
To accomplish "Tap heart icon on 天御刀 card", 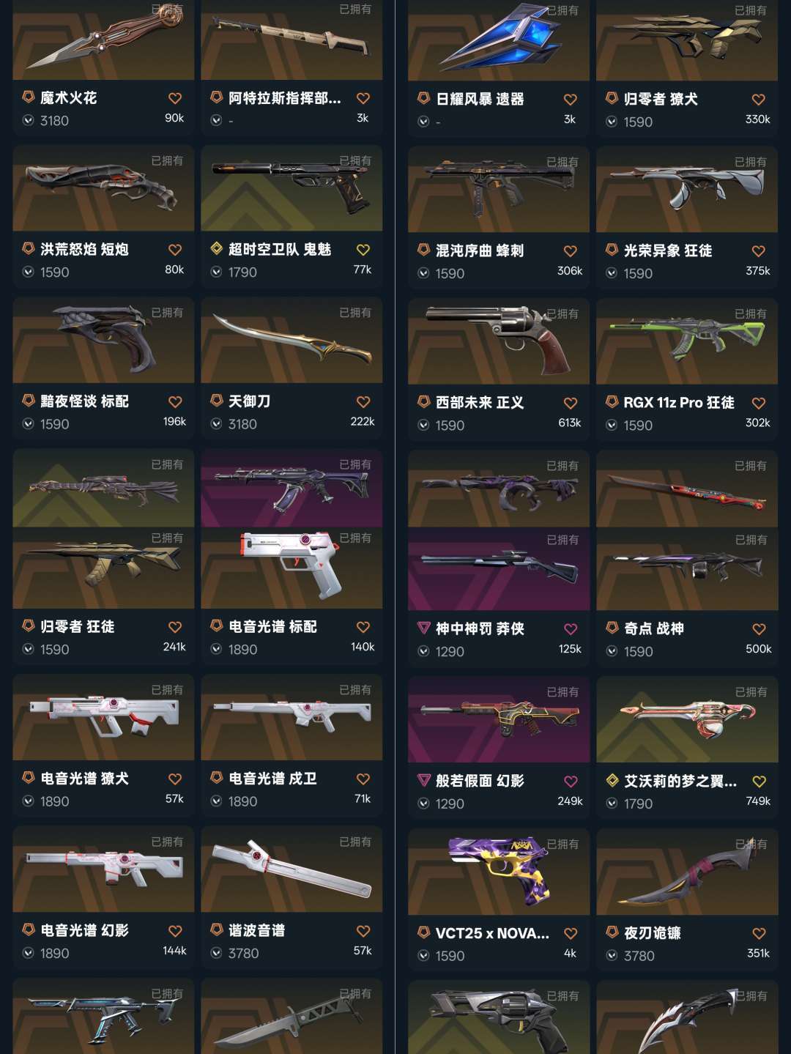I will (x=363, y=401).
